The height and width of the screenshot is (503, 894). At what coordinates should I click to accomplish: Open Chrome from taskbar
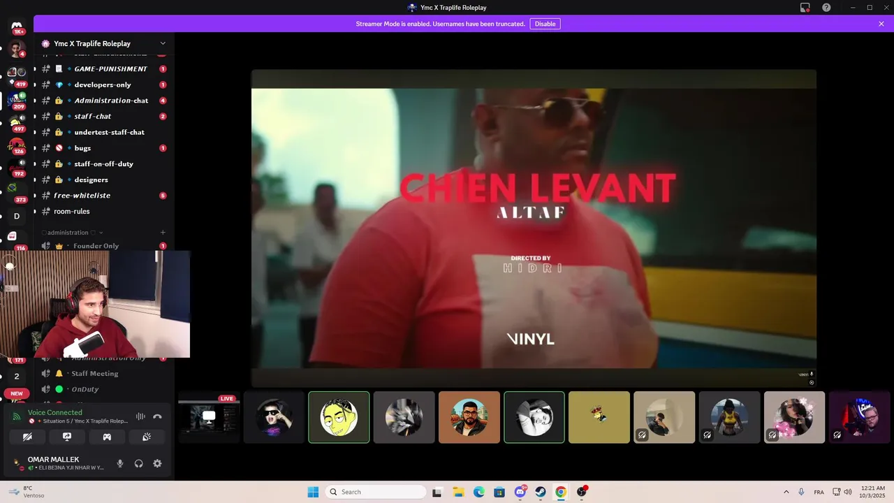tap(561, 492)
